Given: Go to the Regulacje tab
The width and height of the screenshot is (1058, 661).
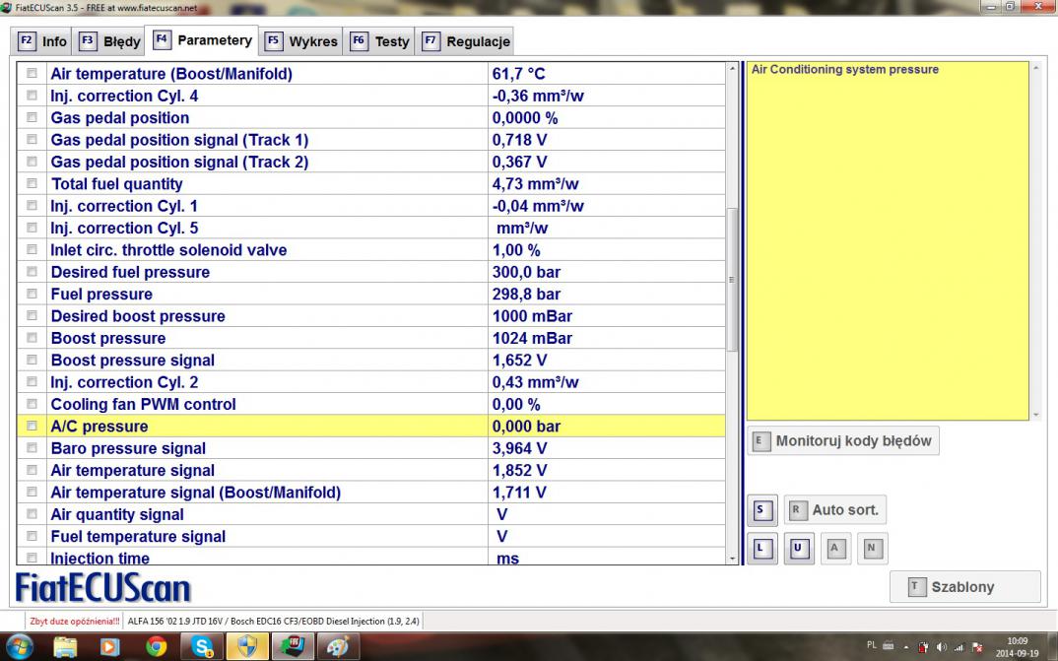Looking at the screenshot, I should (x=466, y=41).
